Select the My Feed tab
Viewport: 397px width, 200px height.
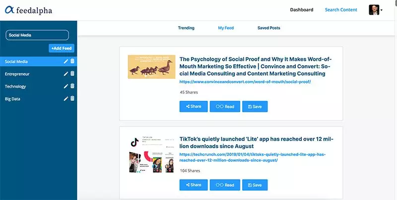(226, 28)
